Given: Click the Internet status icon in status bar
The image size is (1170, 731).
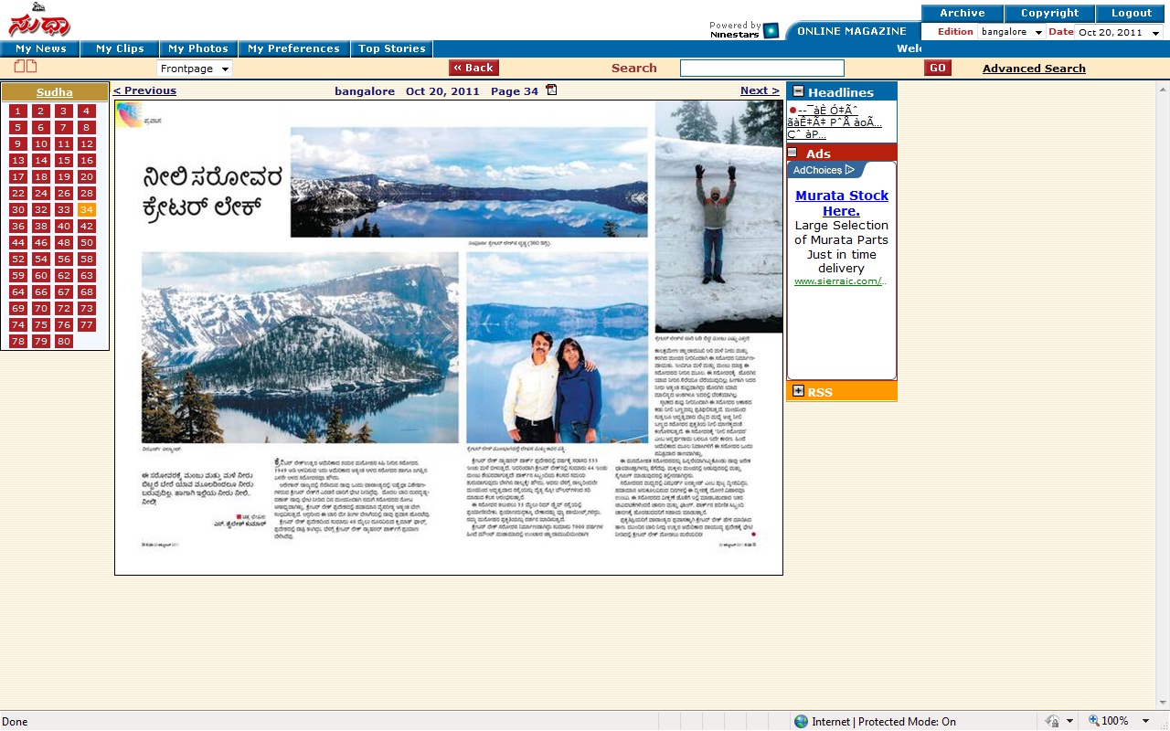Looking at the screenshot, I should click(x=802, y=721).
